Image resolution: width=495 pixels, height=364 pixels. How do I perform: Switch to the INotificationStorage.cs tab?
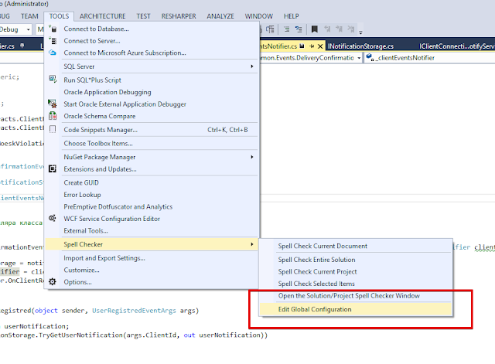coord(360,46)
